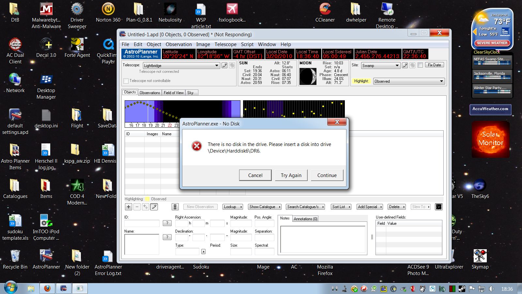
Task: Open the CCleaner desktop shortcut
Action: pos(325,13)
